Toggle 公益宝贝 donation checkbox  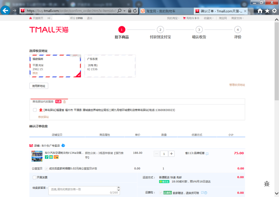46,169
